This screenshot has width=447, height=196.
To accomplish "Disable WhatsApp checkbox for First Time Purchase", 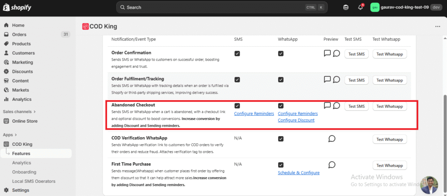I will pyautogui.click(x=281, y=165).
